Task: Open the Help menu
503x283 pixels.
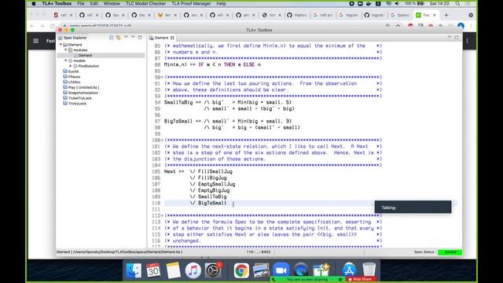Action: click(221, 3)
